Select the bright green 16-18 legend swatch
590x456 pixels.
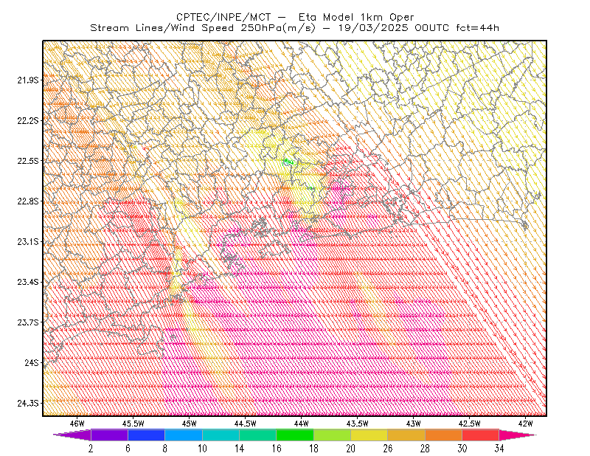pos(295,435)
